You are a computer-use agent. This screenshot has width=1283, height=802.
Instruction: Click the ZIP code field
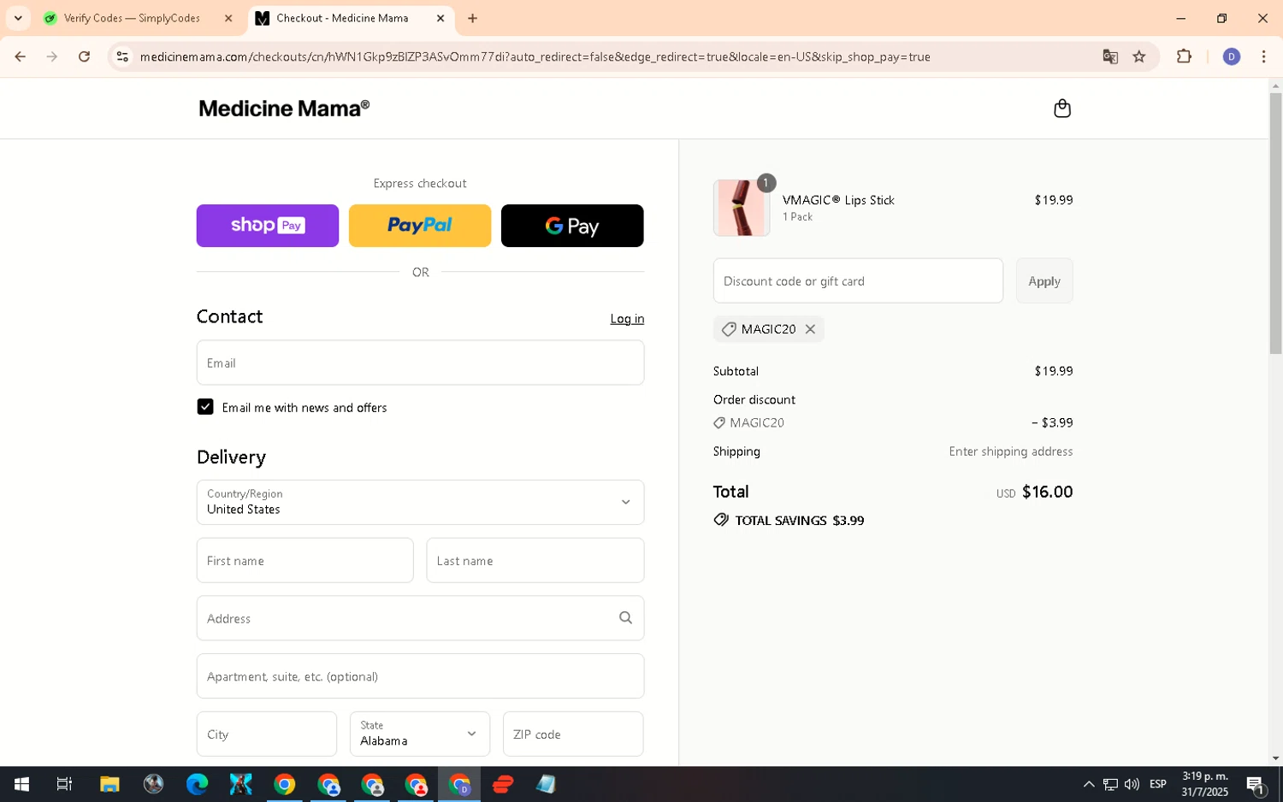[573, 734]
